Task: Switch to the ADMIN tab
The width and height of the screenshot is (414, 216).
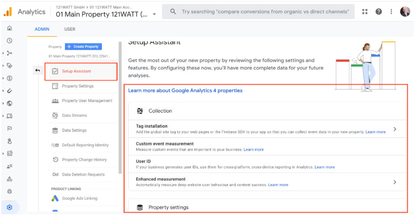Action: tap(42, 29)
